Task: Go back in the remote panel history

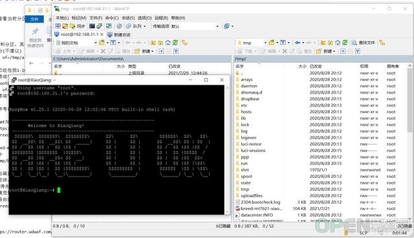Action: point(298,43)
